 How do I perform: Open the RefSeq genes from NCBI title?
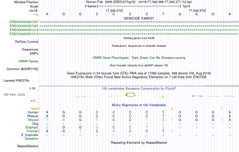click(139, 38)
